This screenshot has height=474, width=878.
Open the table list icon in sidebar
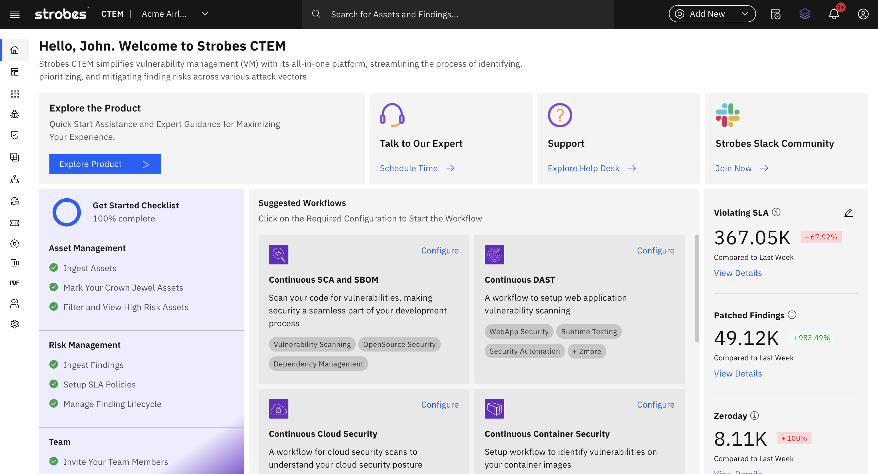click(x=14, y=157)
